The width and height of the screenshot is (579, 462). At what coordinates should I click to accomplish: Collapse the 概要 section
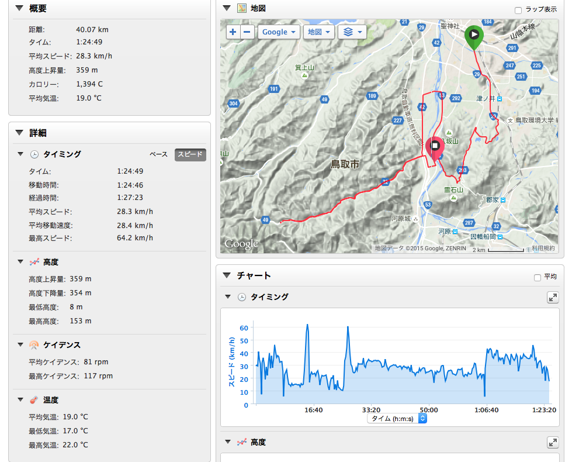pos(19,8)
